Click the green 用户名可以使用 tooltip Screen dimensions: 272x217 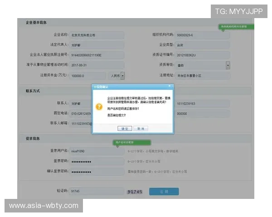coord(132,142)
